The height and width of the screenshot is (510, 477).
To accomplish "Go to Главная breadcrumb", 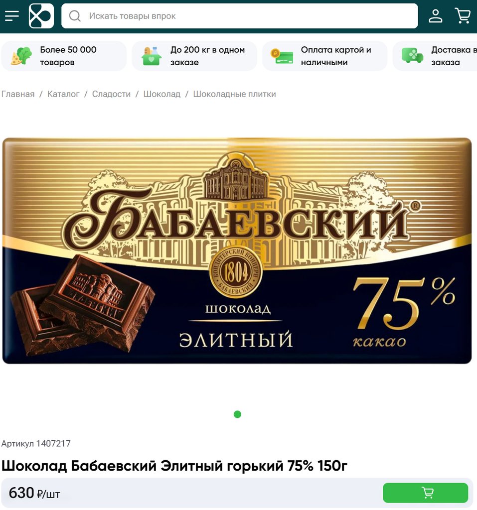I will [x=18, y=94].
